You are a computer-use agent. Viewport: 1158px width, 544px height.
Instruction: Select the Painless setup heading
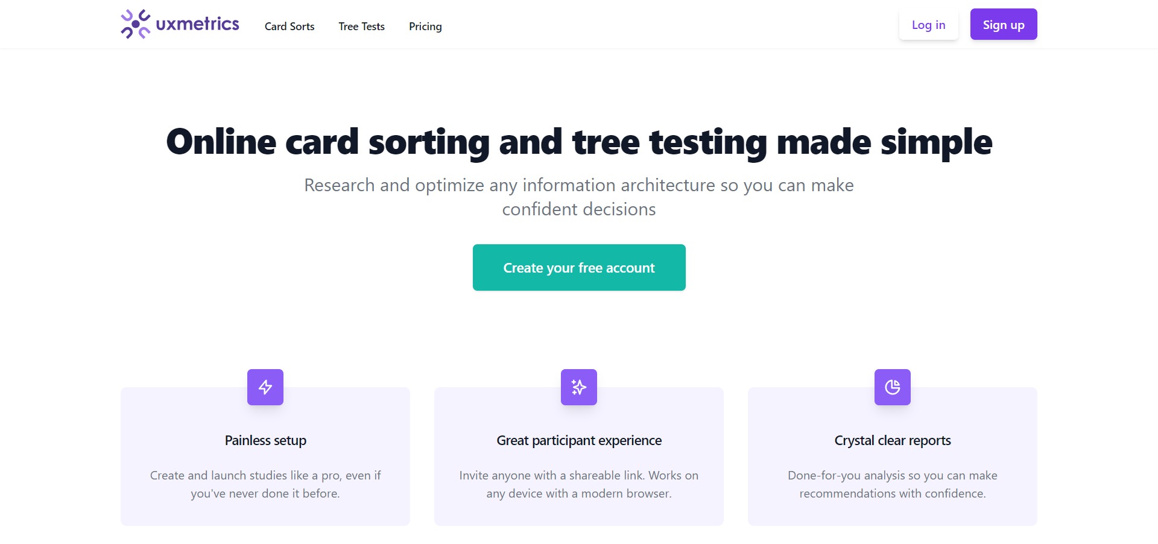[x=265, y=441]
